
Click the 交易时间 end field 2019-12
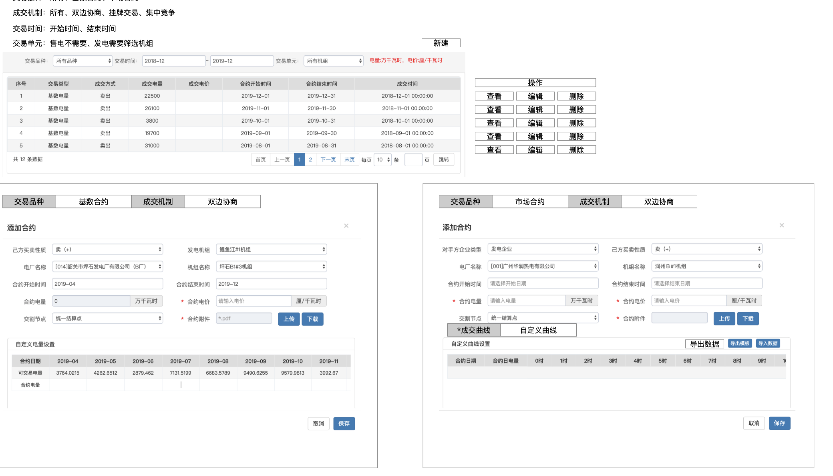(x=242, y=61)
